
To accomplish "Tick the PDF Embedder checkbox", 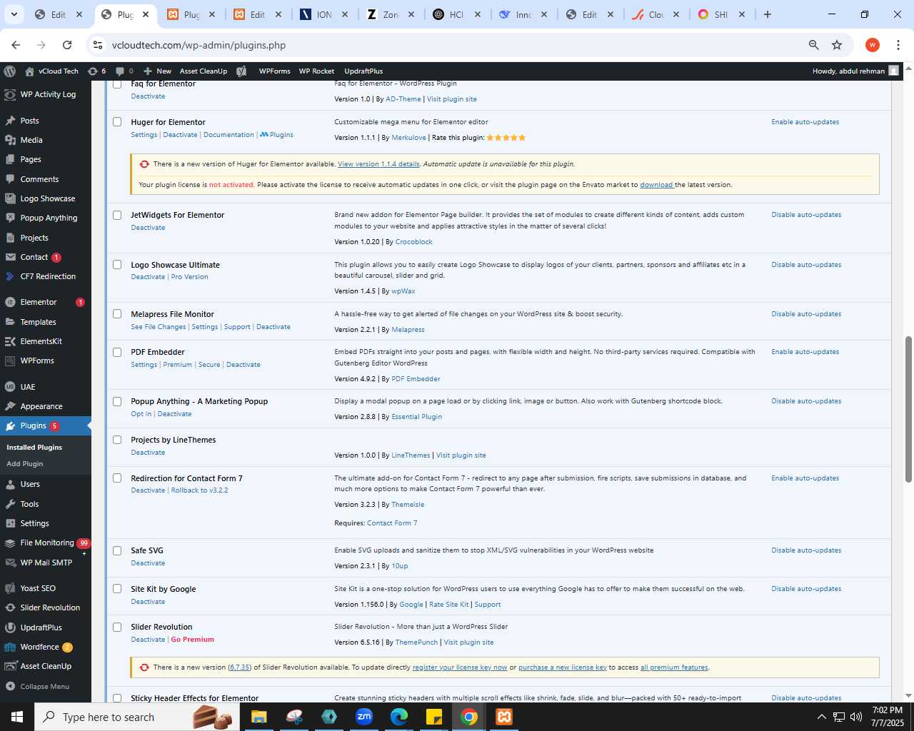I will (117, 352).
